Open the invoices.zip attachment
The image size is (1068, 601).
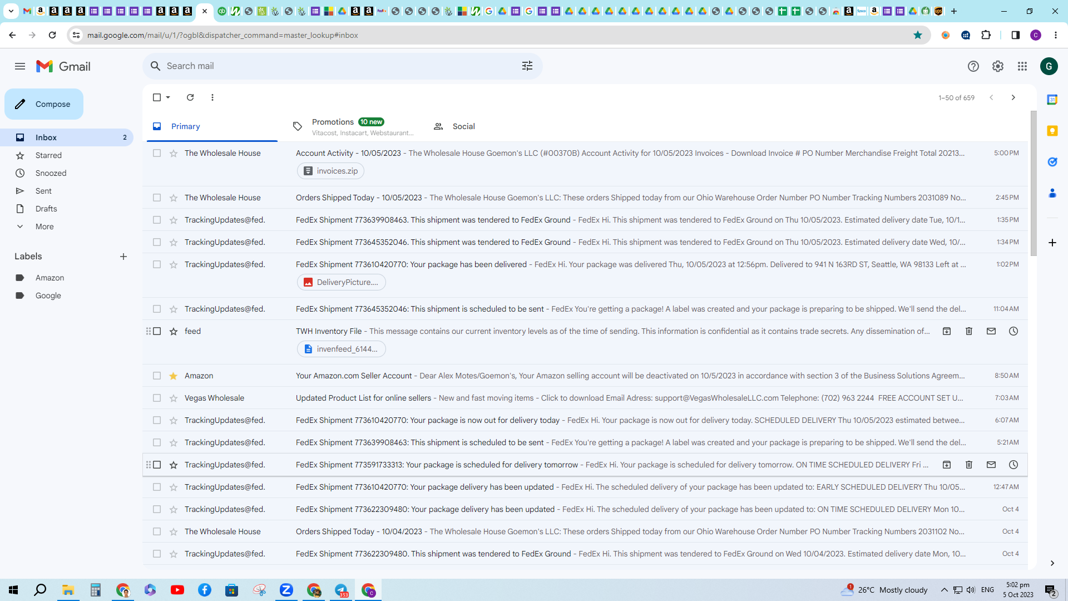coord(331,171)
